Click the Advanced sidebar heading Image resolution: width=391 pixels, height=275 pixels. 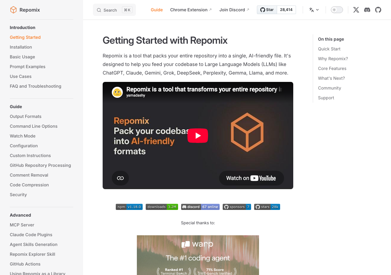(x=20, y=215)
